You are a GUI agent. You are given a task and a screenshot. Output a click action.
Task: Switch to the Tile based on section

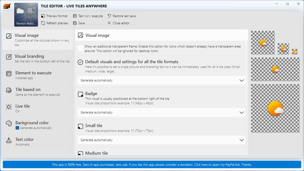[37, 92]
